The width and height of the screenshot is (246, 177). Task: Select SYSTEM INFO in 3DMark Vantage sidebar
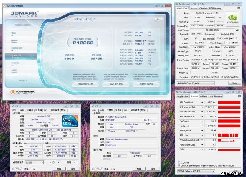[x=17, y=48]
